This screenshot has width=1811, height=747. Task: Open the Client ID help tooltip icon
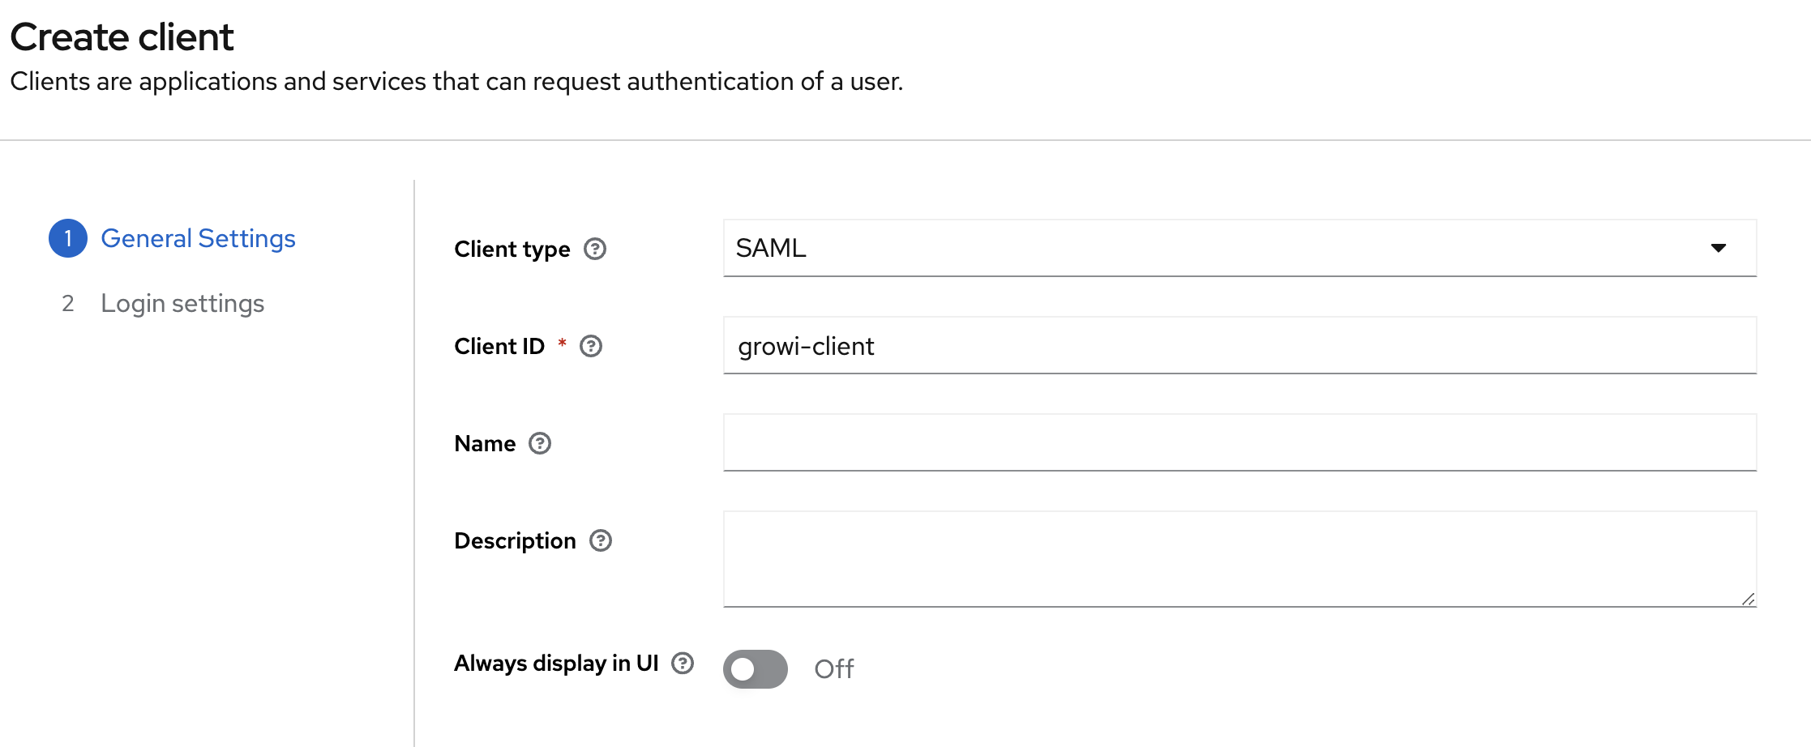pyautogui.click(x=591, y=346)
